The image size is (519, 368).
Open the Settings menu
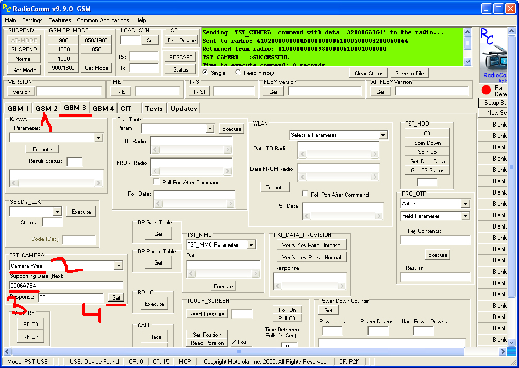point(32,20)
